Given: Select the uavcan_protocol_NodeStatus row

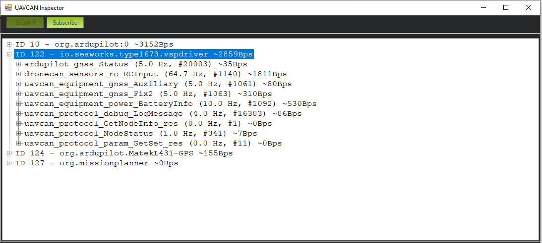Looking at the screenshot, I should click(x=140, y=133).
